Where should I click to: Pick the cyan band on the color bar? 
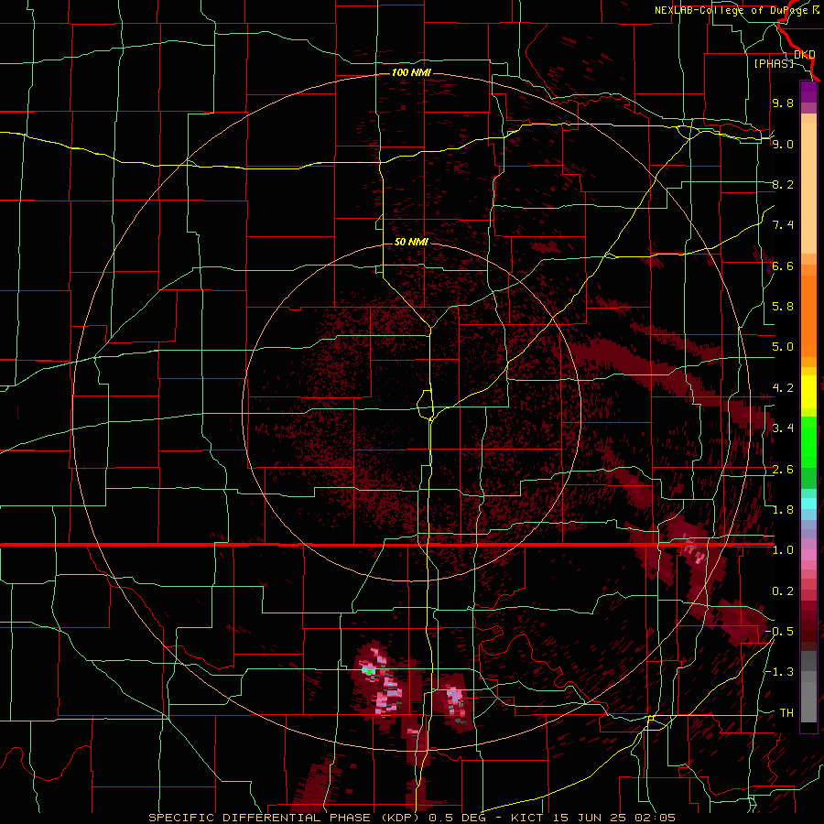pyautogui.click(x=808, y=504)
